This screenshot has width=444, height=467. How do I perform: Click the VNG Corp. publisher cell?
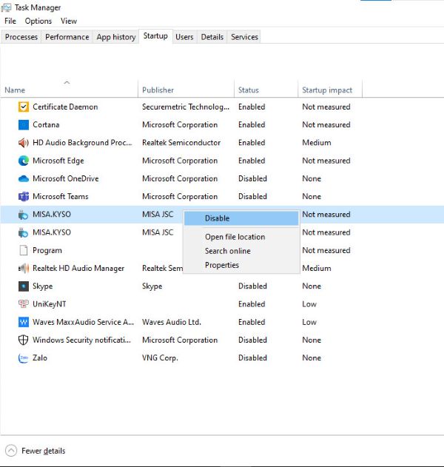coord(160,358)
